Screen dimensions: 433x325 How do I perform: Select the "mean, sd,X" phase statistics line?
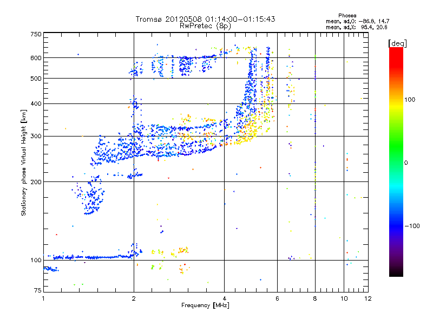(357, 27)
